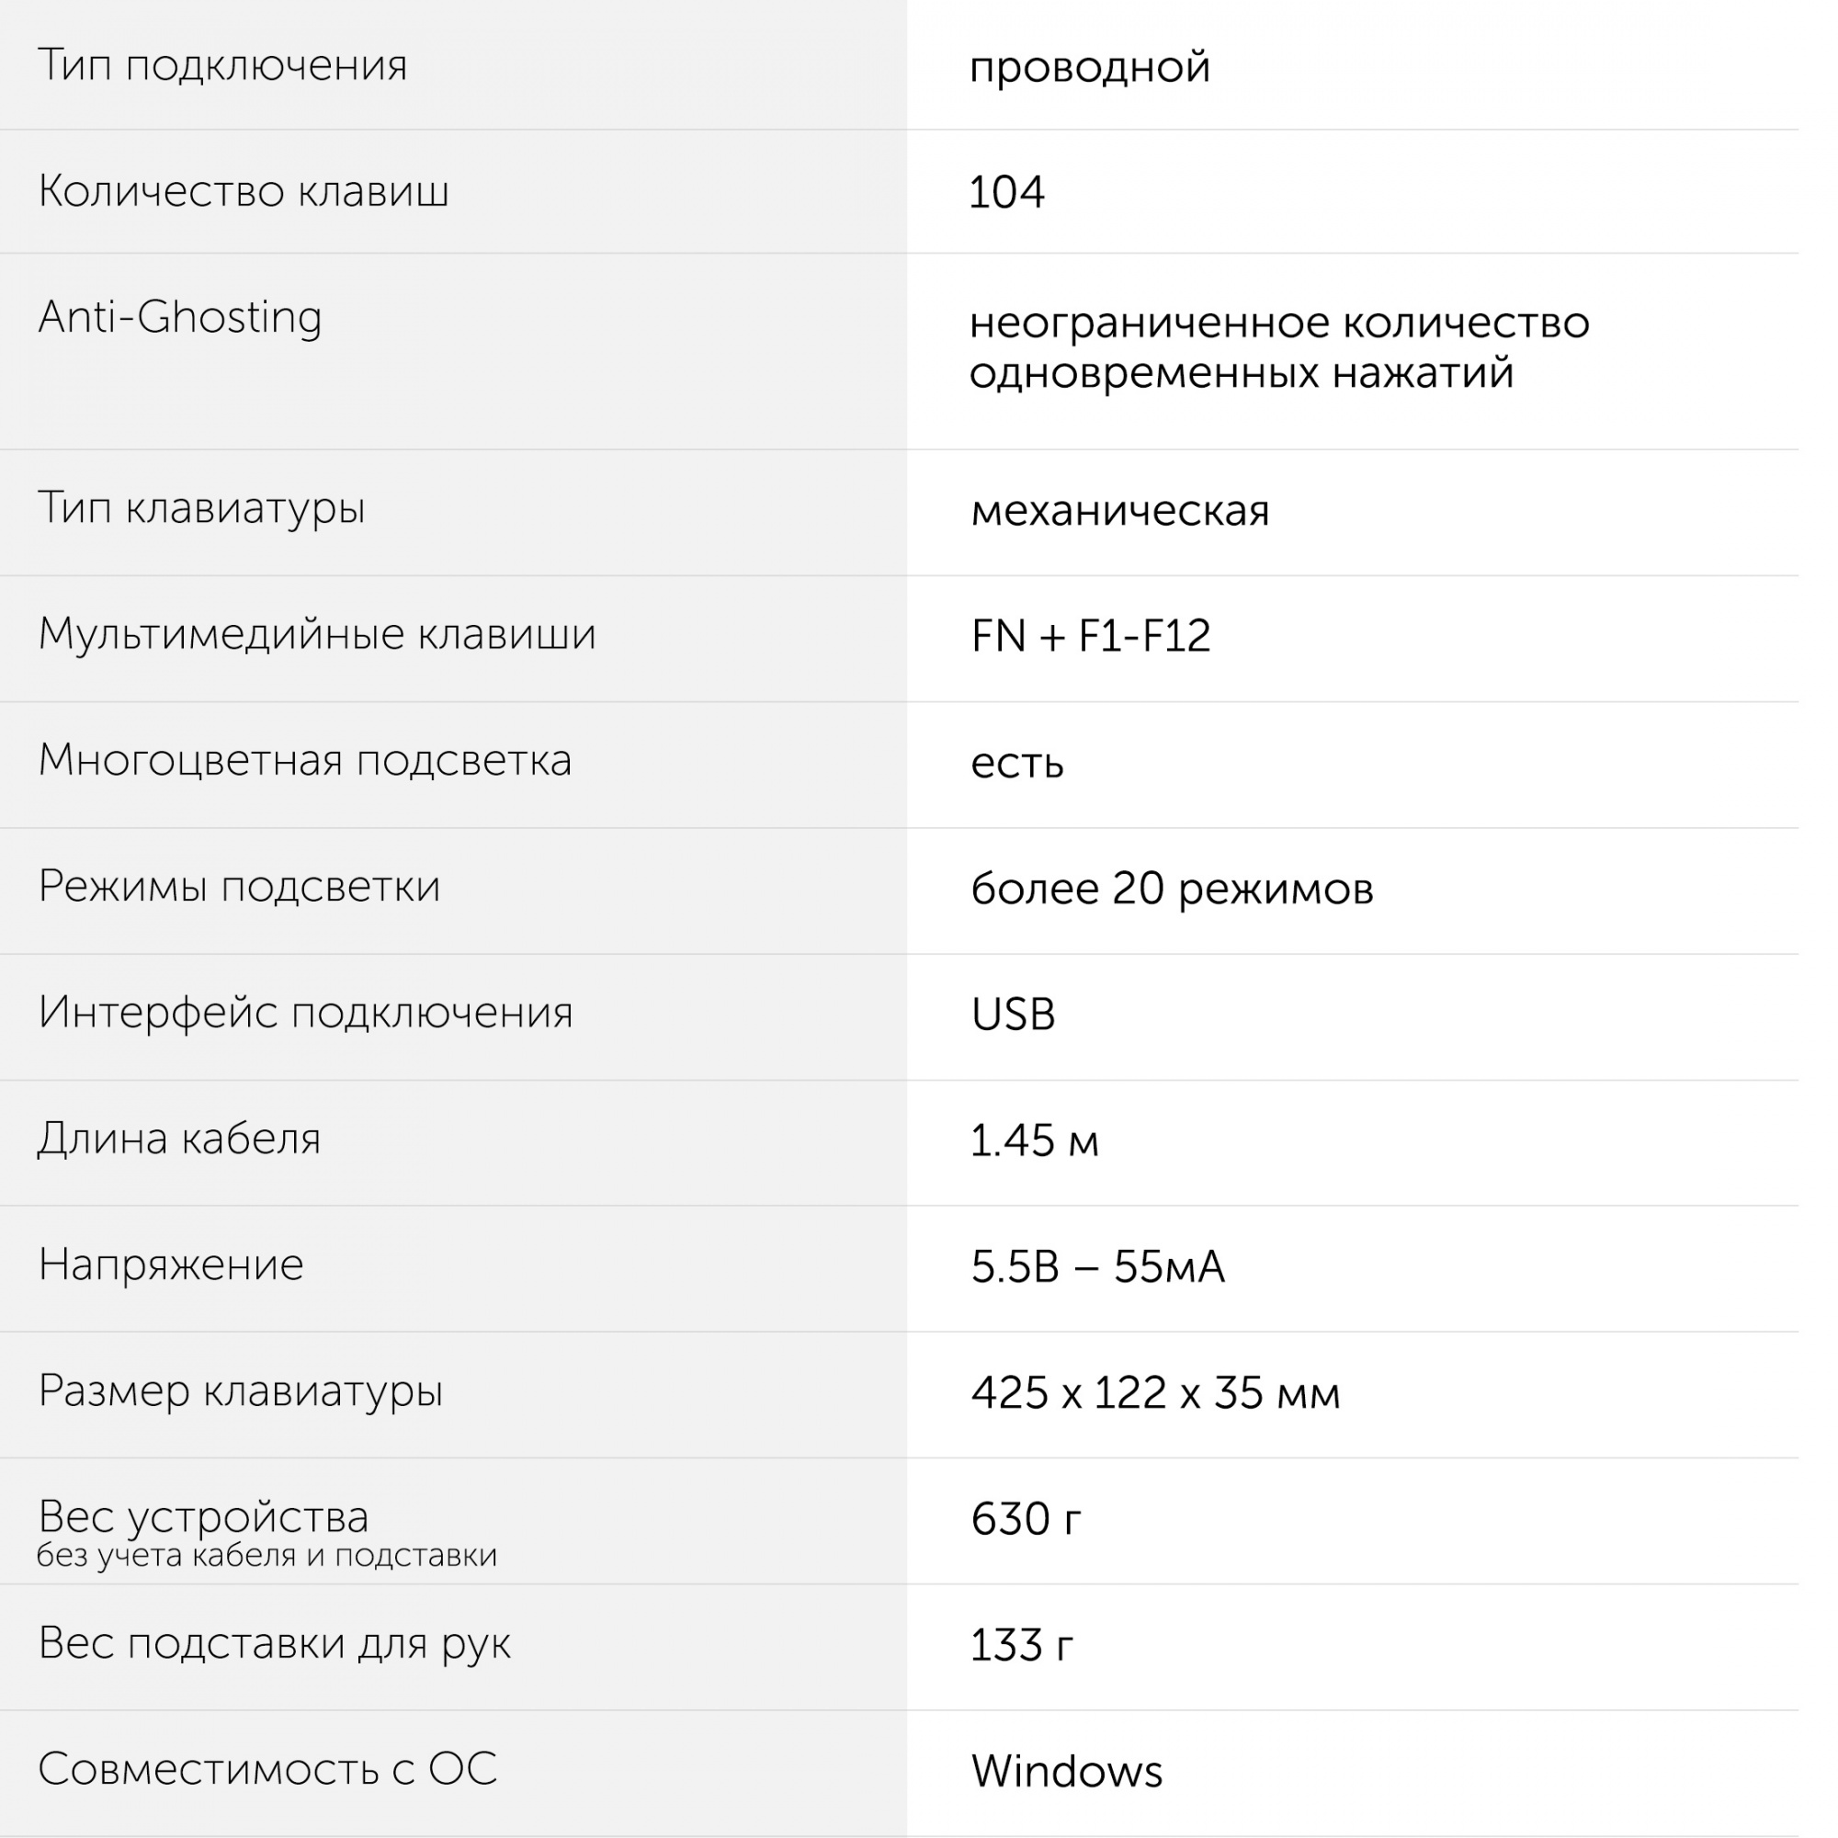Click the "Напряжение" row label

pos(171,1265)
